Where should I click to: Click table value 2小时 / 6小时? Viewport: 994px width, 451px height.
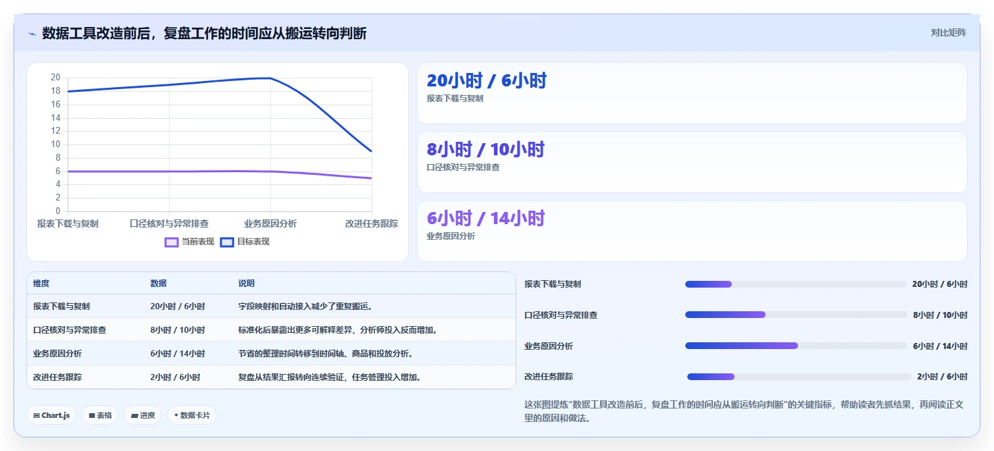point(175,377)
